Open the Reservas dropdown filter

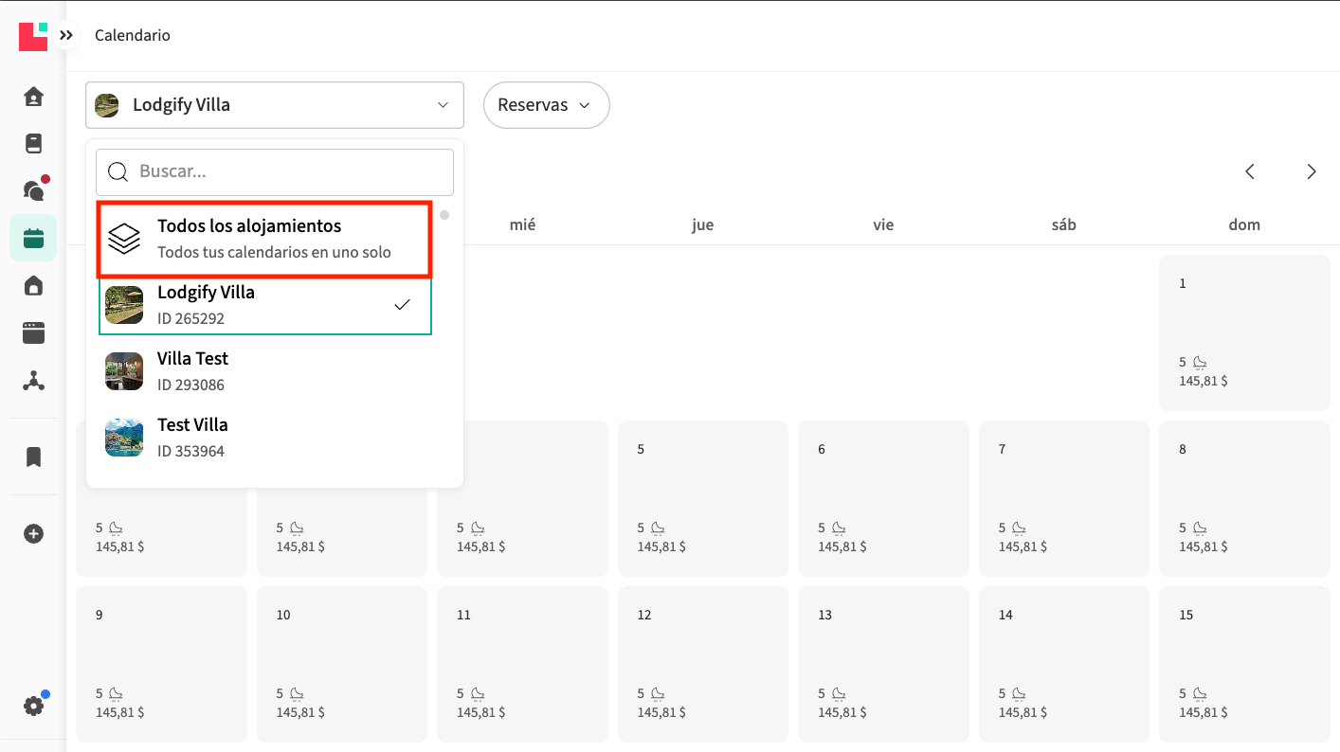tap(546, 105)
